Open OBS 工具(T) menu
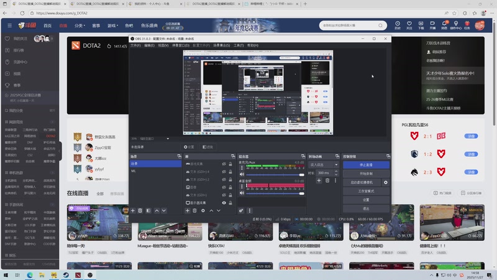Image resolution: width=497 pixels, height=280 pixels. click(x=239, y=45)
